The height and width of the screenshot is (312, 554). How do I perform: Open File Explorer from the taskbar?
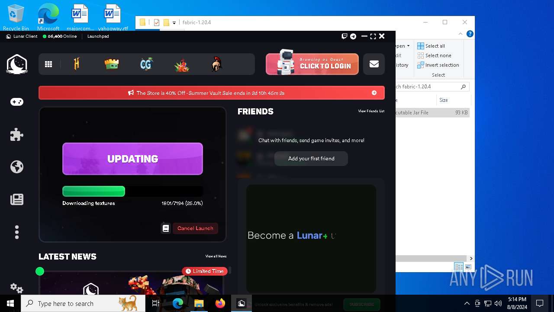(199, 303)
